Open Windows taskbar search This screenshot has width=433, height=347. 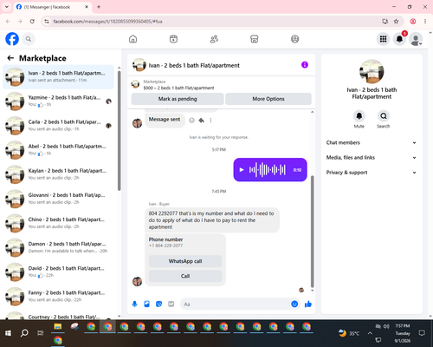[x=24, y=333]
